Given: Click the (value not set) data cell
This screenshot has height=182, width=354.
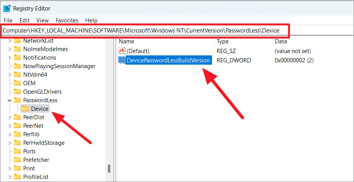Looking at the screenshot, I should [293, 51].
